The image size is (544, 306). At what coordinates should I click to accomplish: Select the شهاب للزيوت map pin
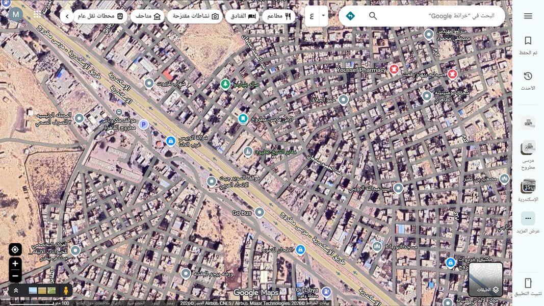[149, 83]
